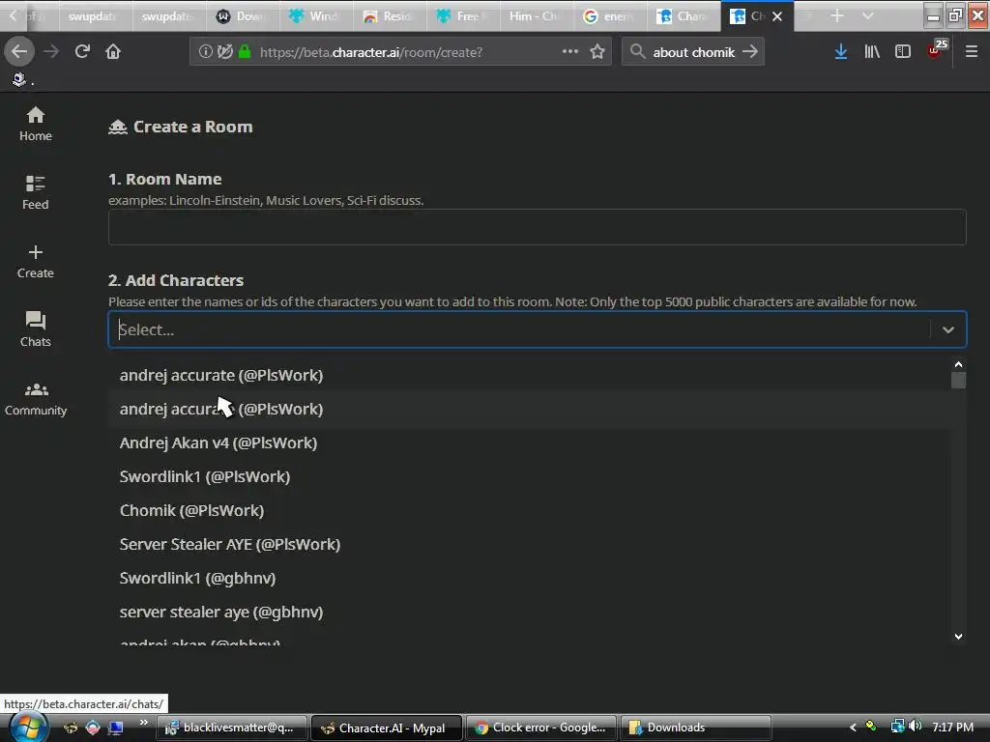The width and height of the screenshot is (990, 742).
Task: Open the Library icon in the toolbar
Action: click(872, 52)
